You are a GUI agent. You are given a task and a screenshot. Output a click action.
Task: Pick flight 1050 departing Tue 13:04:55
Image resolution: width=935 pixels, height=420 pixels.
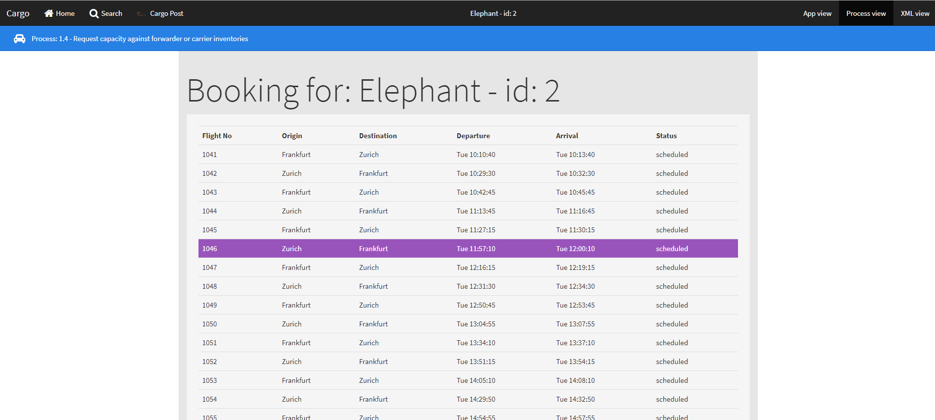[x=468, y=324]
